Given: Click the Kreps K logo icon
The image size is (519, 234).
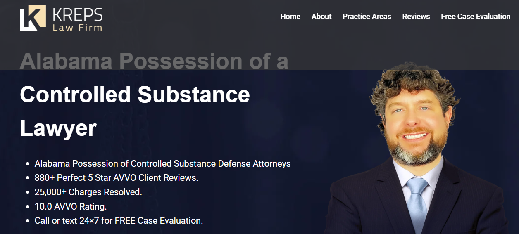Looking at the screenshot, I should (x=33, y=18).
